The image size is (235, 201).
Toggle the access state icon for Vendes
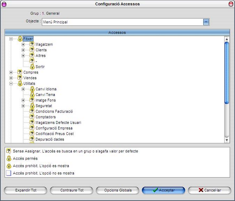[x=20, y=78]
